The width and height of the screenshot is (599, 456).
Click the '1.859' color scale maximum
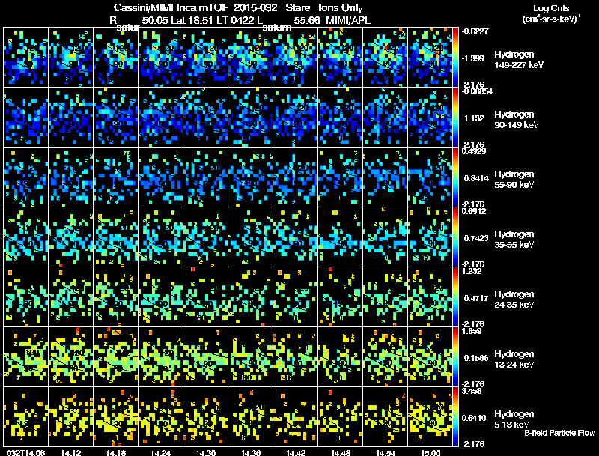coord(472,331)
